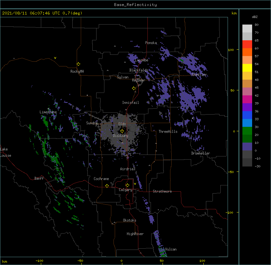
Task: Click the -100 tick label on bottom axis
Action: (40, 261)
